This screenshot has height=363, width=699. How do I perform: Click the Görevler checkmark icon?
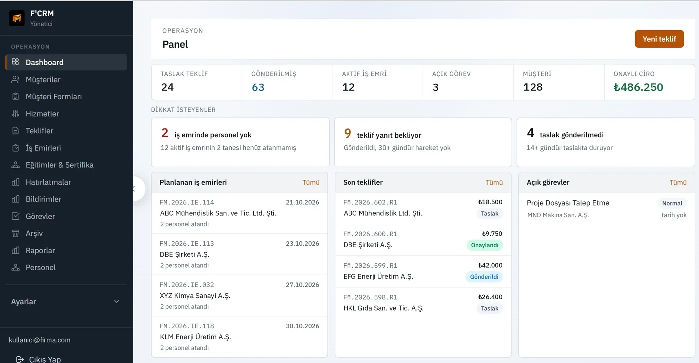(16, 216)
